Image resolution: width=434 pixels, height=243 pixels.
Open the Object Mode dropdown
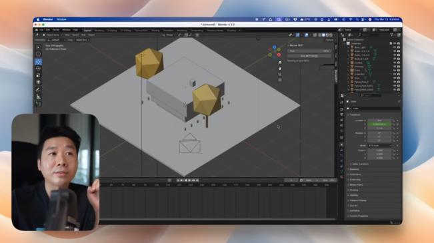pyautogui.click(x=53, y=35)
